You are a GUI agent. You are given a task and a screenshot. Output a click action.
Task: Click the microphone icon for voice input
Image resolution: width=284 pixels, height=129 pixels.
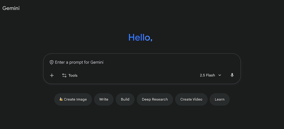(x=232, y=75)
